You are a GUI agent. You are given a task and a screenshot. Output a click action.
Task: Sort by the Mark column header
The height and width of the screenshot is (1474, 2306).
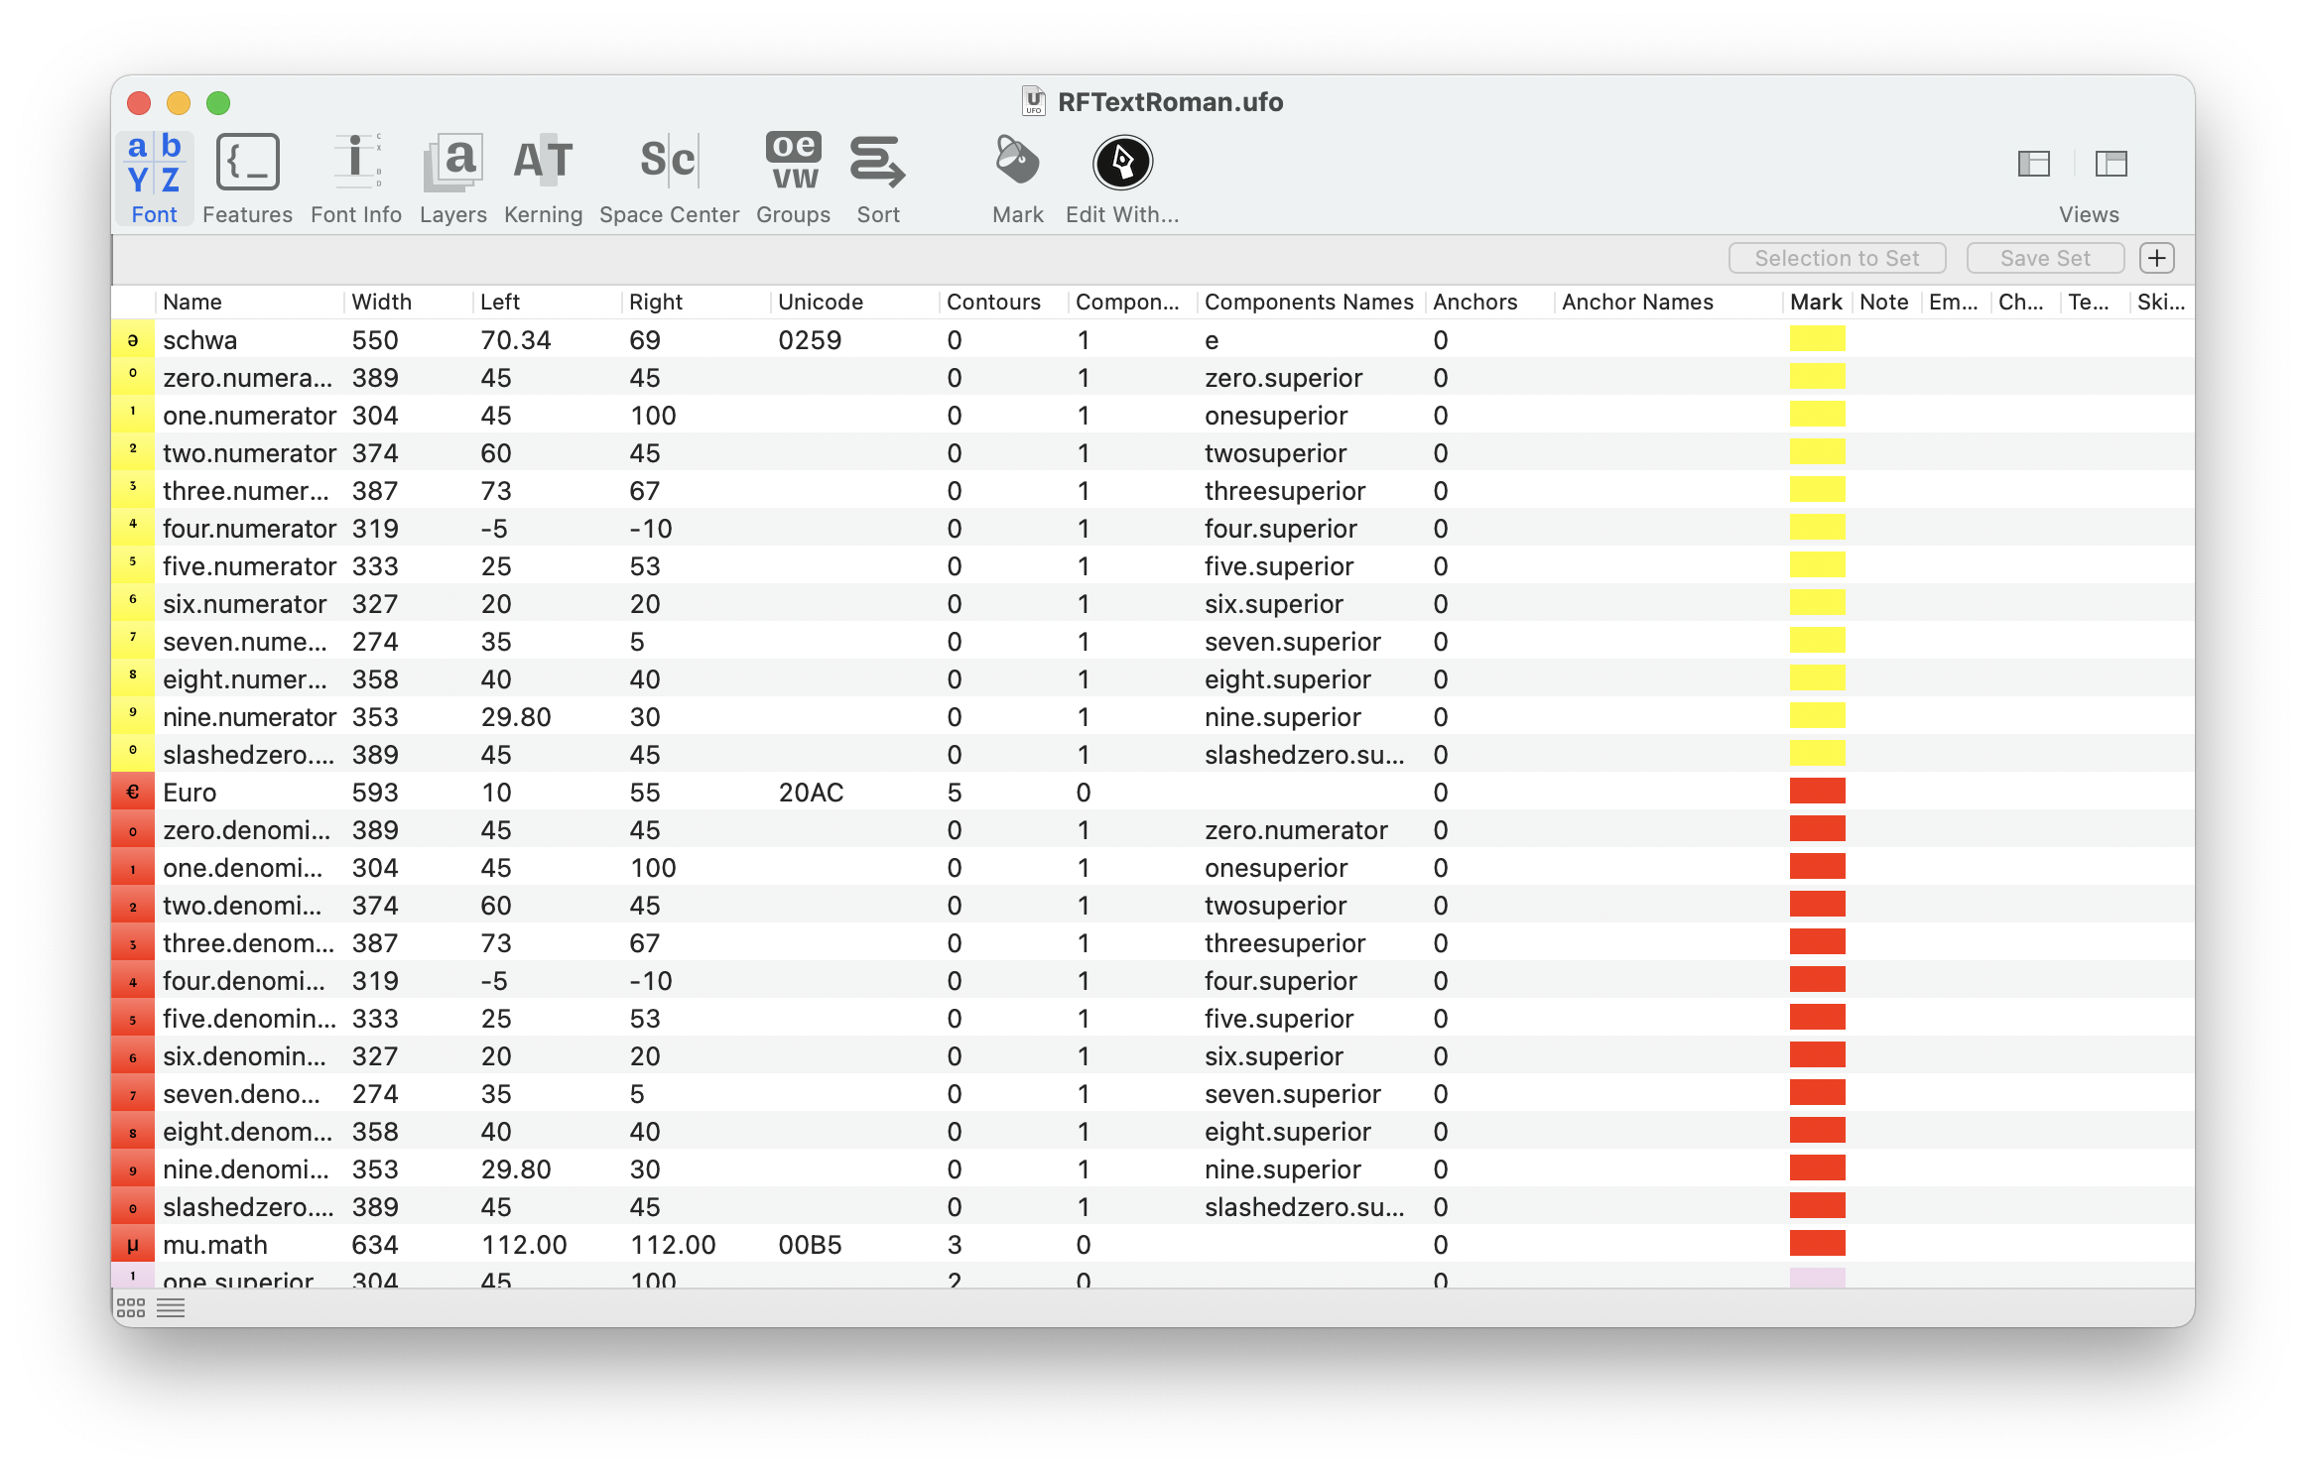1816,302
